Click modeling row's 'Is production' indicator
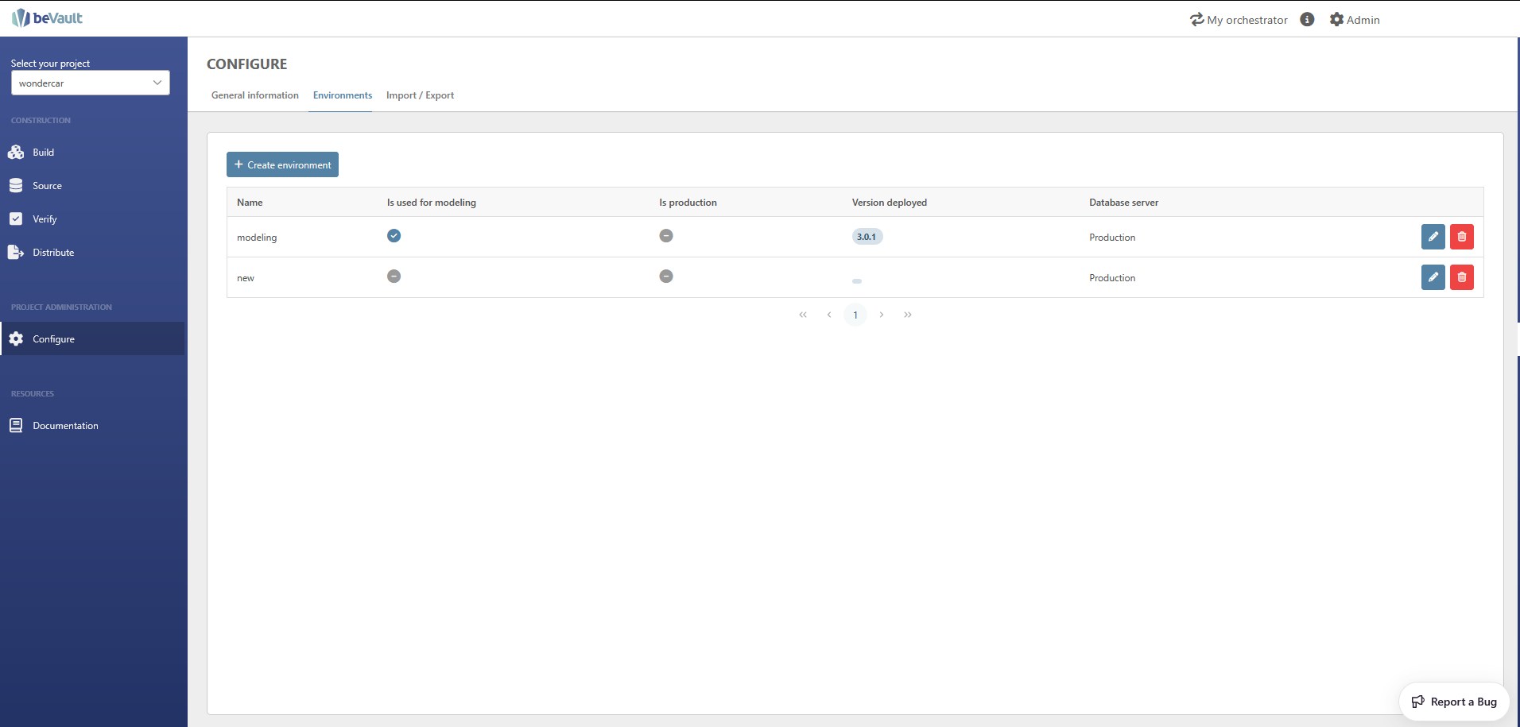This screenshot has width=1520, height=727. (x=666, y=236)
